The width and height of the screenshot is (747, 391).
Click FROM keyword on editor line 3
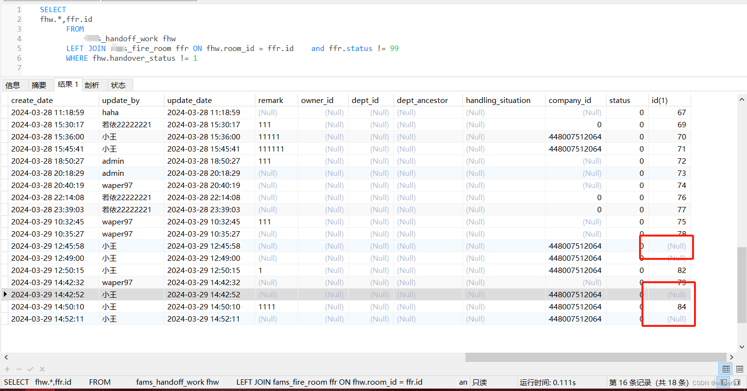[x=75, y=29]
